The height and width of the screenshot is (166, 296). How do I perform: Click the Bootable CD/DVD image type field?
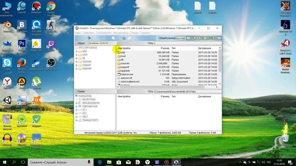pos(99,43)
